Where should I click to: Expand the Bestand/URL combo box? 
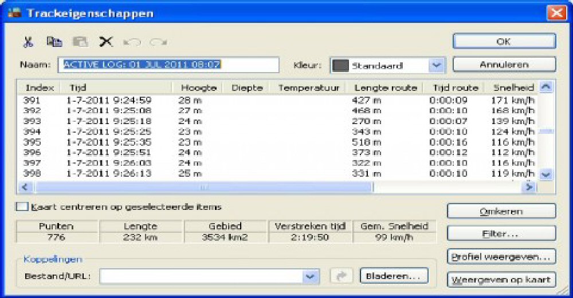[x=311, y=276]
